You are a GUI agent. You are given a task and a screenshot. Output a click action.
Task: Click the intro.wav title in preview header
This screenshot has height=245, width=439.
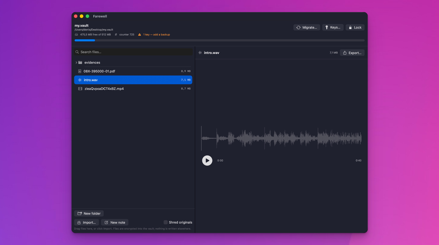coord(212,53)
